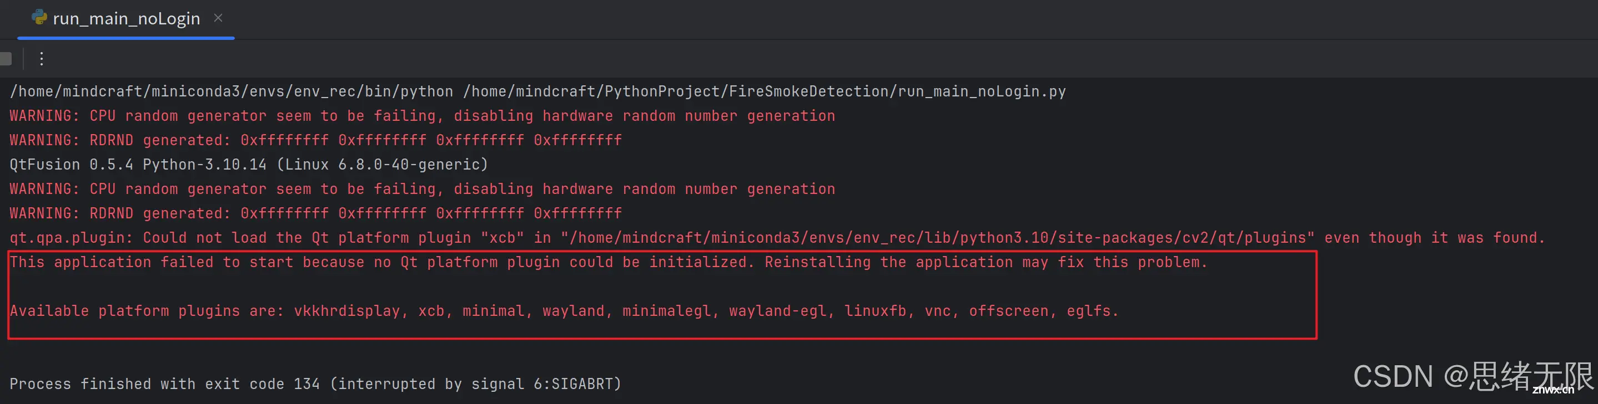Click the 'Process finished with exit code 134' line
This screenshot has width=1598, height=404.
point(315,383)
